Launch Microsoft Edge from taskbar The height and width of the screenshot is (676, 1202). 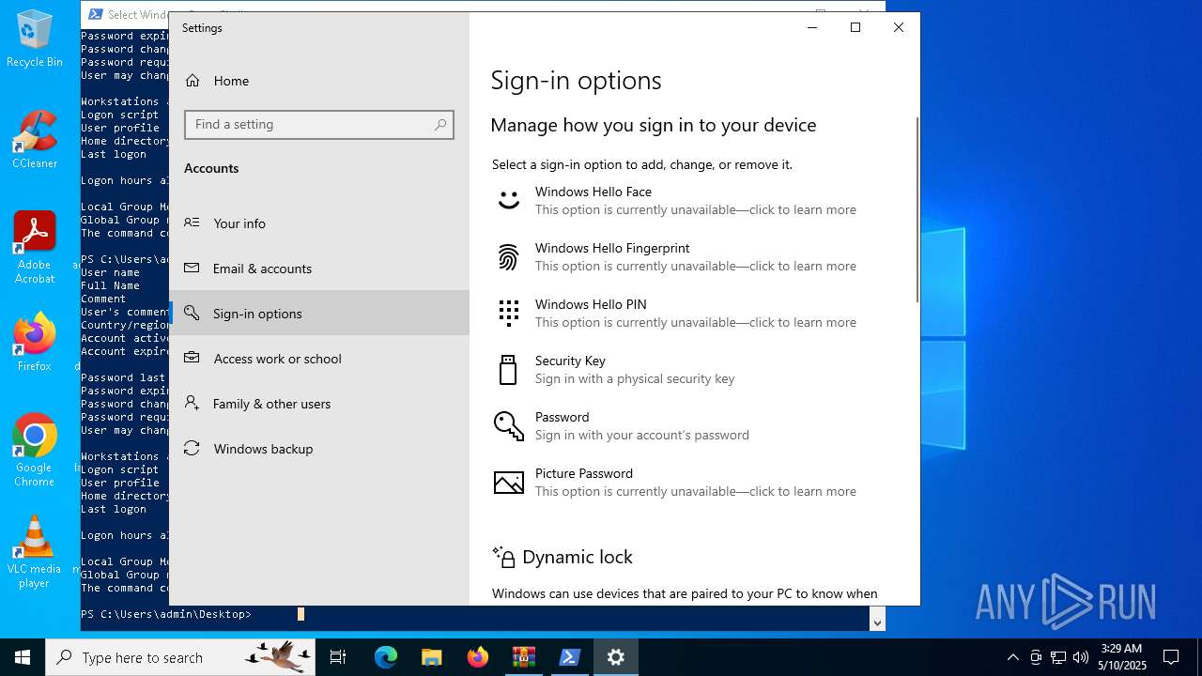coord(386,657)
